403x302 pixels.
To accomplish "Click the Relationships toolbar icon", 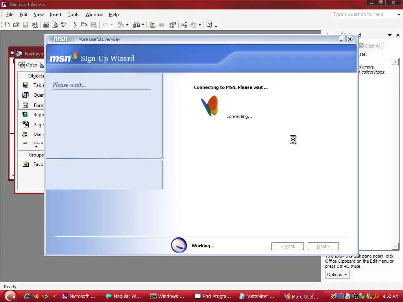I will click(x=184, y=25).
